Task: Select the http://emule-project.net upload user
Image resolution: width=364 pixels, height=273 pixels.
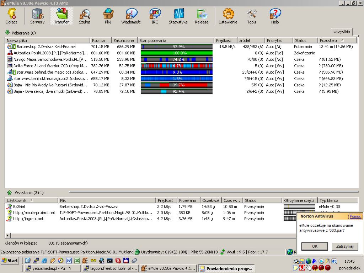Action: click(34, 213)
